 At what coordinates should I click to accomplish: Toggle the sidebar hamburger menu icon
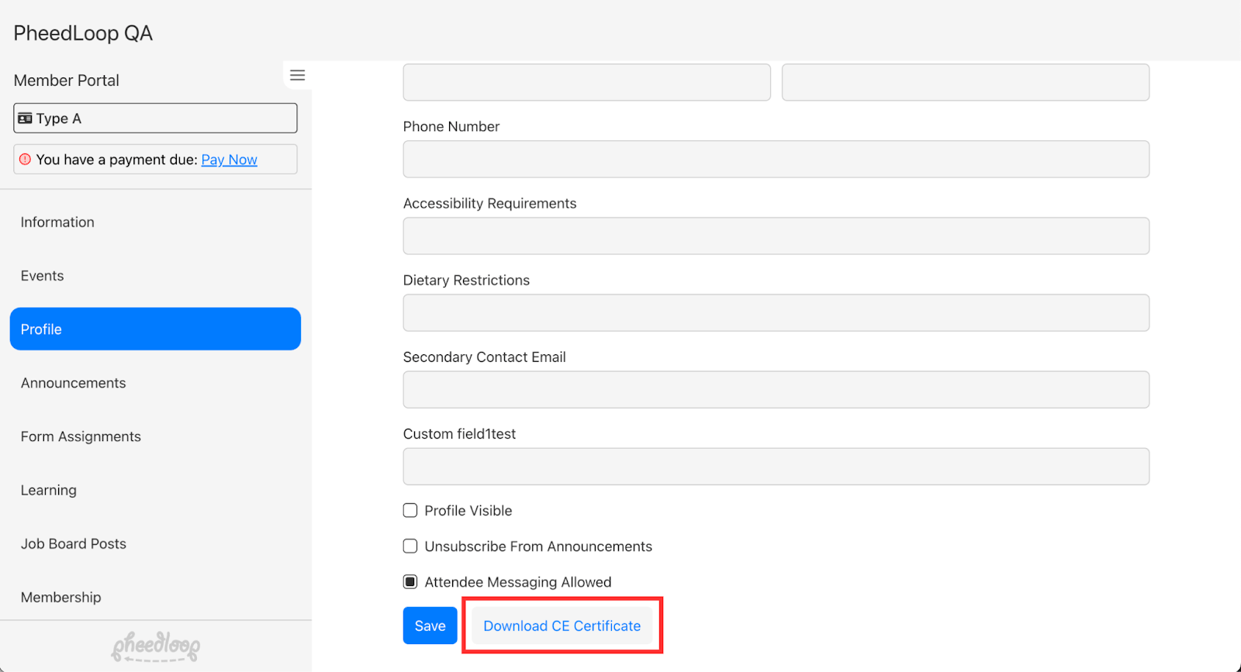pyautogui.click(x=297, y=75)
